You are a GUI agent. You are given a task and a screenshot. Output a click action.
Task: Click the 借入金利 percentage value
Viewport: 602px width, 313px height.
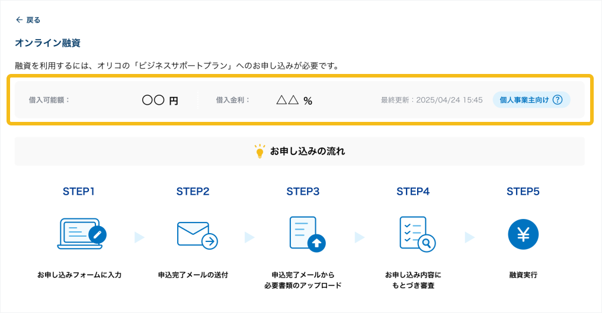click(294, 101)
